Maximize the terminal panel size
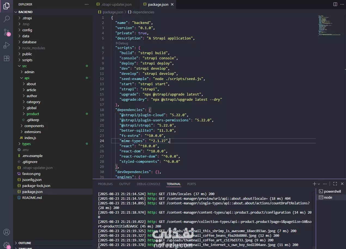Image resolution: width=346 pixels, height=249 pixels. click(x=335, y=184)
